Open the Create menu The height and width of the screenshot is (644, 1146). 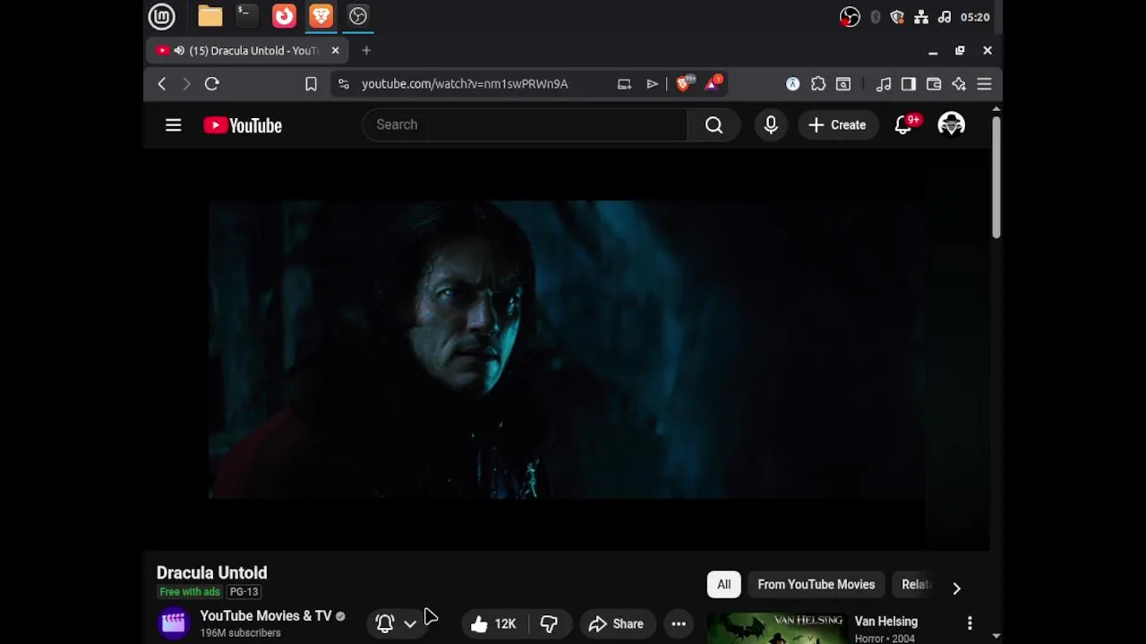[x=837, y=125]
